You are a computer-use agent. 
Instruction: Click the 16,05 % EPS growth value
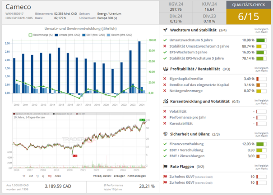click(x=248, y=52)
